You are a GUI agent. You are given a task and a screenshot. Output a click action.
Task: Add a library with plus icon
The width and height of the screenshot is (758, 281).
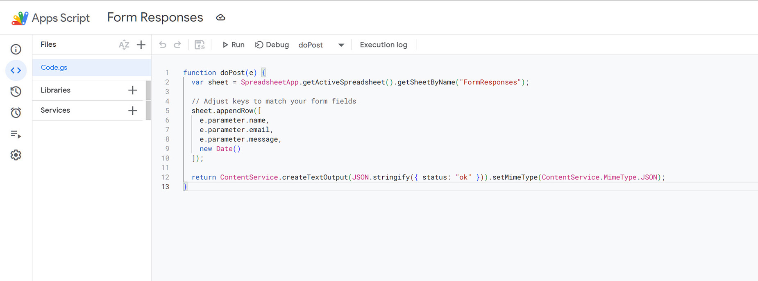click(x=132, y=90)
